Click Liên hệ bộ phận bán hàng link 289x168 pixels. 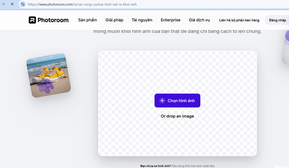(x=239, y=20)
